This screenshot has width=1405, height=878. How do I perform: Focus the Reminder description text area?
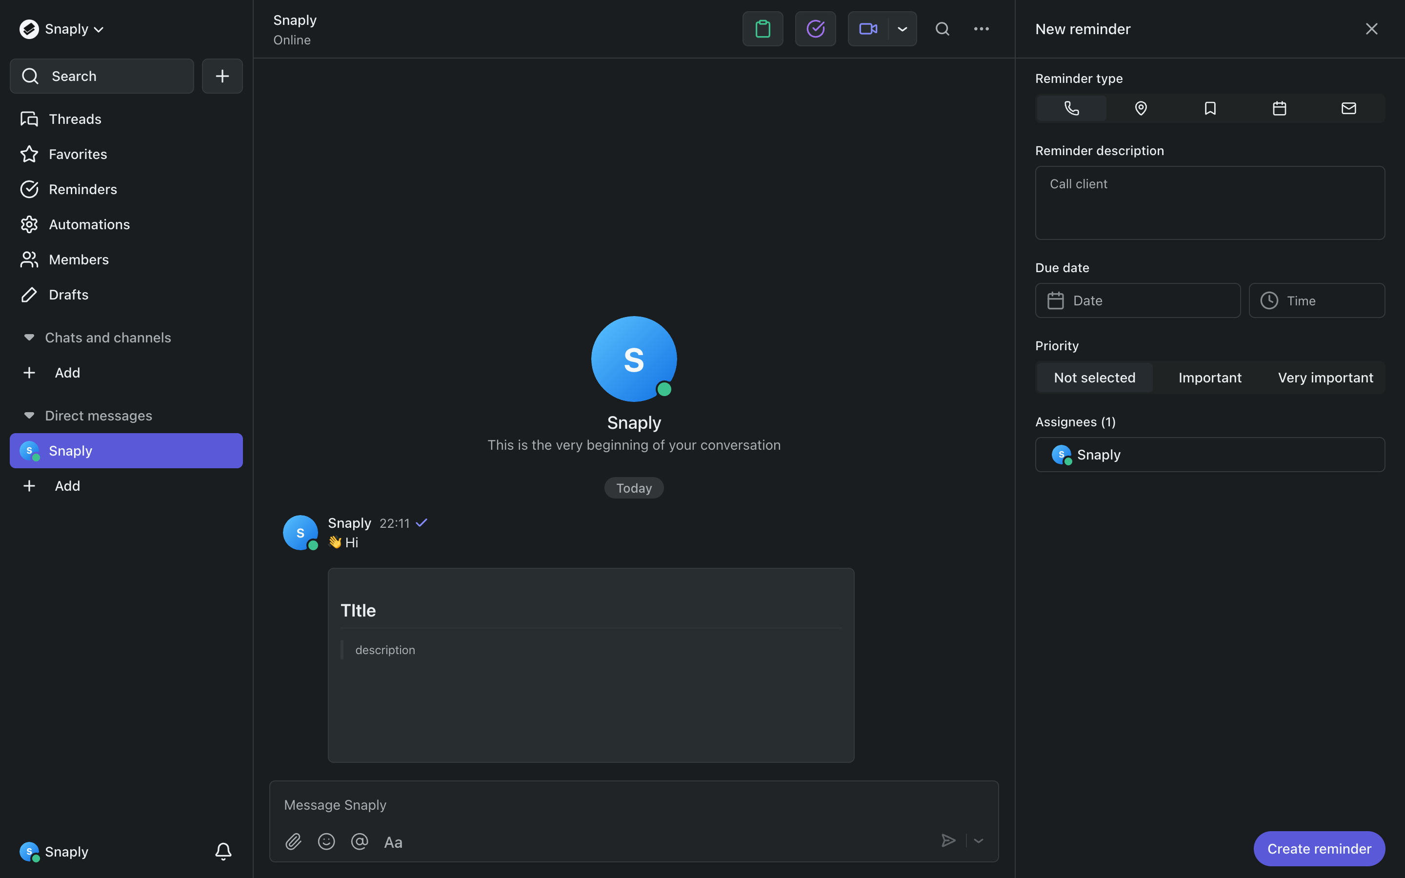[x=1210, y=202]
